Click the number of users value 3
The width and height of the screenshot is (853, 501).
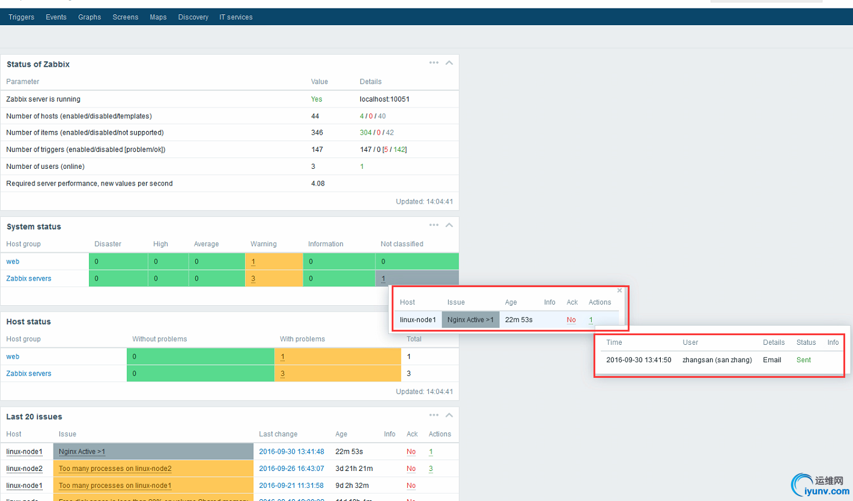point(313,166)
